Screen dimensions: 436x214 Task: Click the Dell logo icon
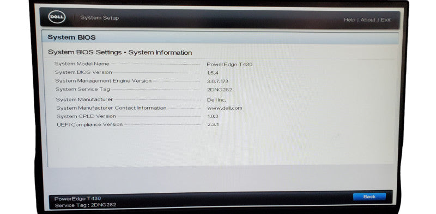(x=57, y=17)
